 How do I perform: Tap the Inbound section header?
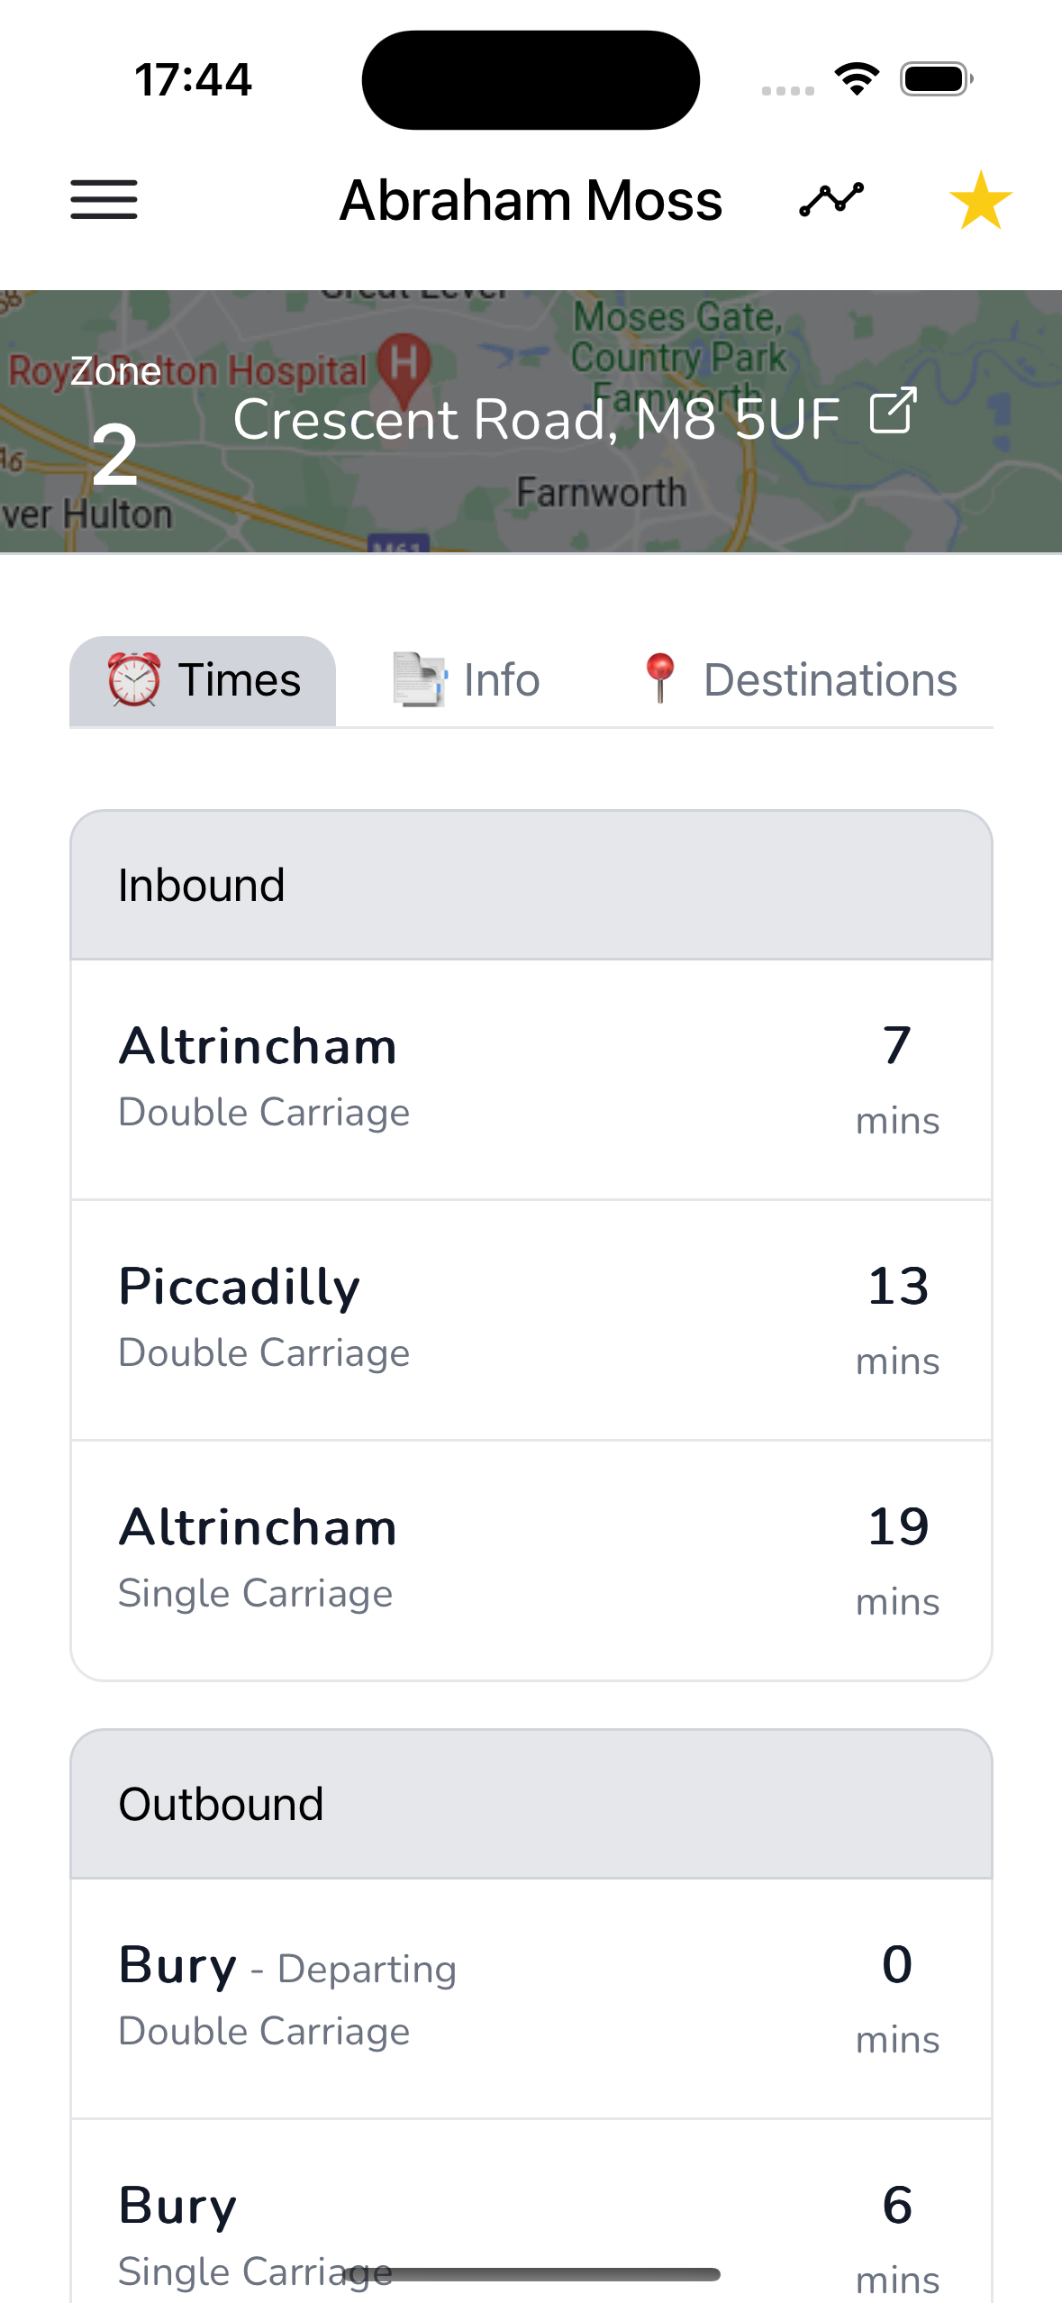coord(531,885)
